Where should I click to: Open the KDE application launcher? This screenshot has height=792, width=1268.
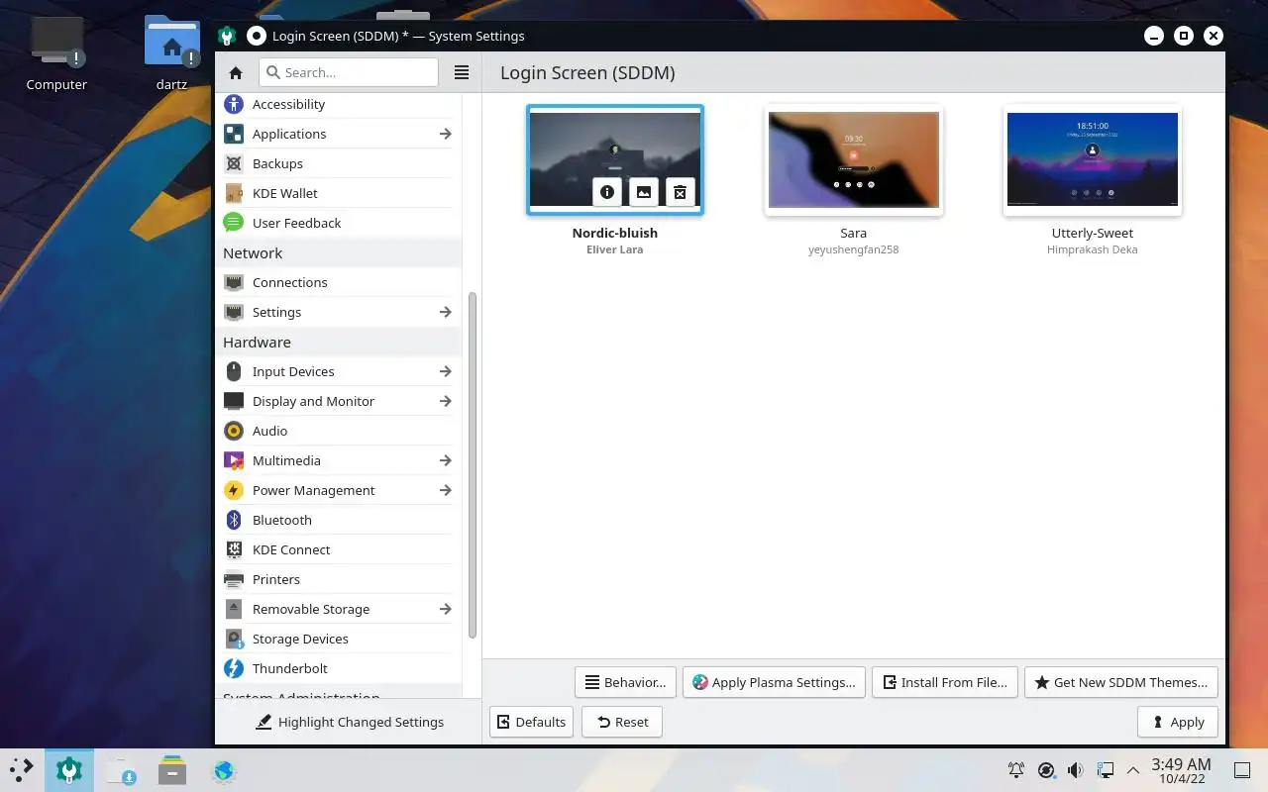22,770
